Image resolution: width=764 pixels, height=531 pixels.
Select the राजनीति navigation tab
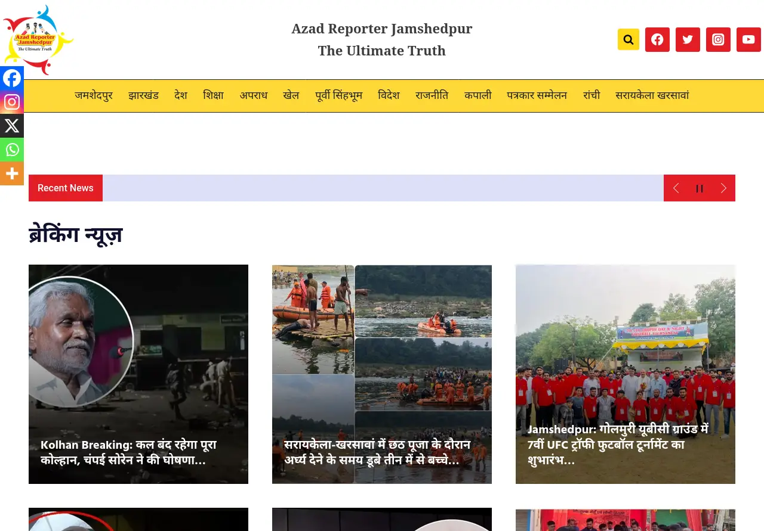point(432,95)
